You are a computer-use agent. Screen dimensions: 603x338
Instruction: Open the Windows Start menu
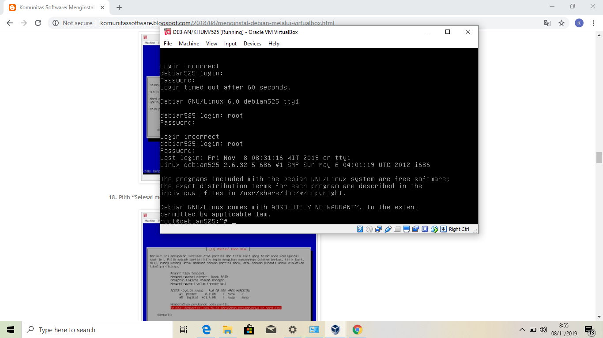point(11,330)
